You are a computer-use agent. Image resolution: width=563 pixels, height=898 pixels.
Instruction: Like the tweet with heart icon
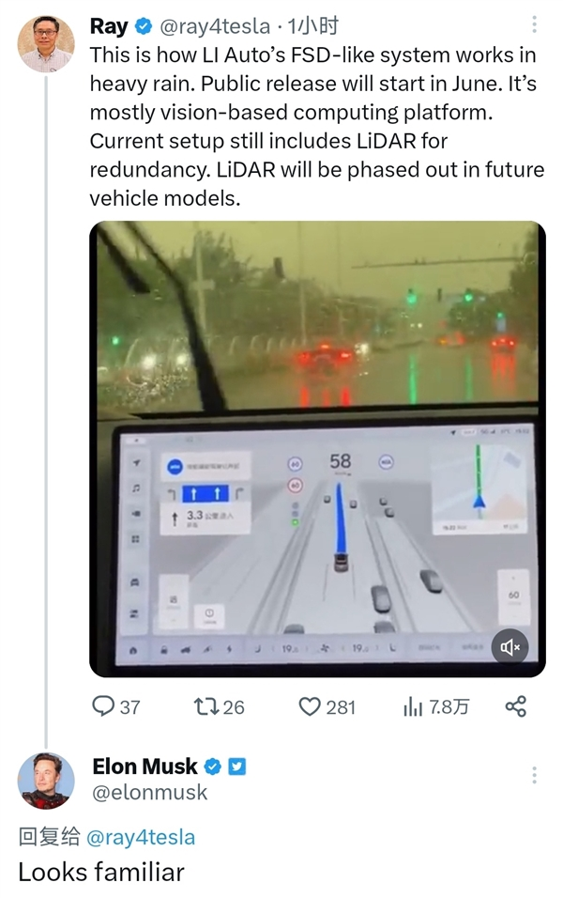click(310, 705)
